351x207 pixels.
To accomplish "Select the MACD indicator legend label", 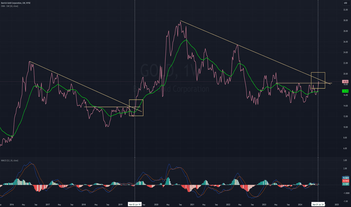I will click(9, 160).
